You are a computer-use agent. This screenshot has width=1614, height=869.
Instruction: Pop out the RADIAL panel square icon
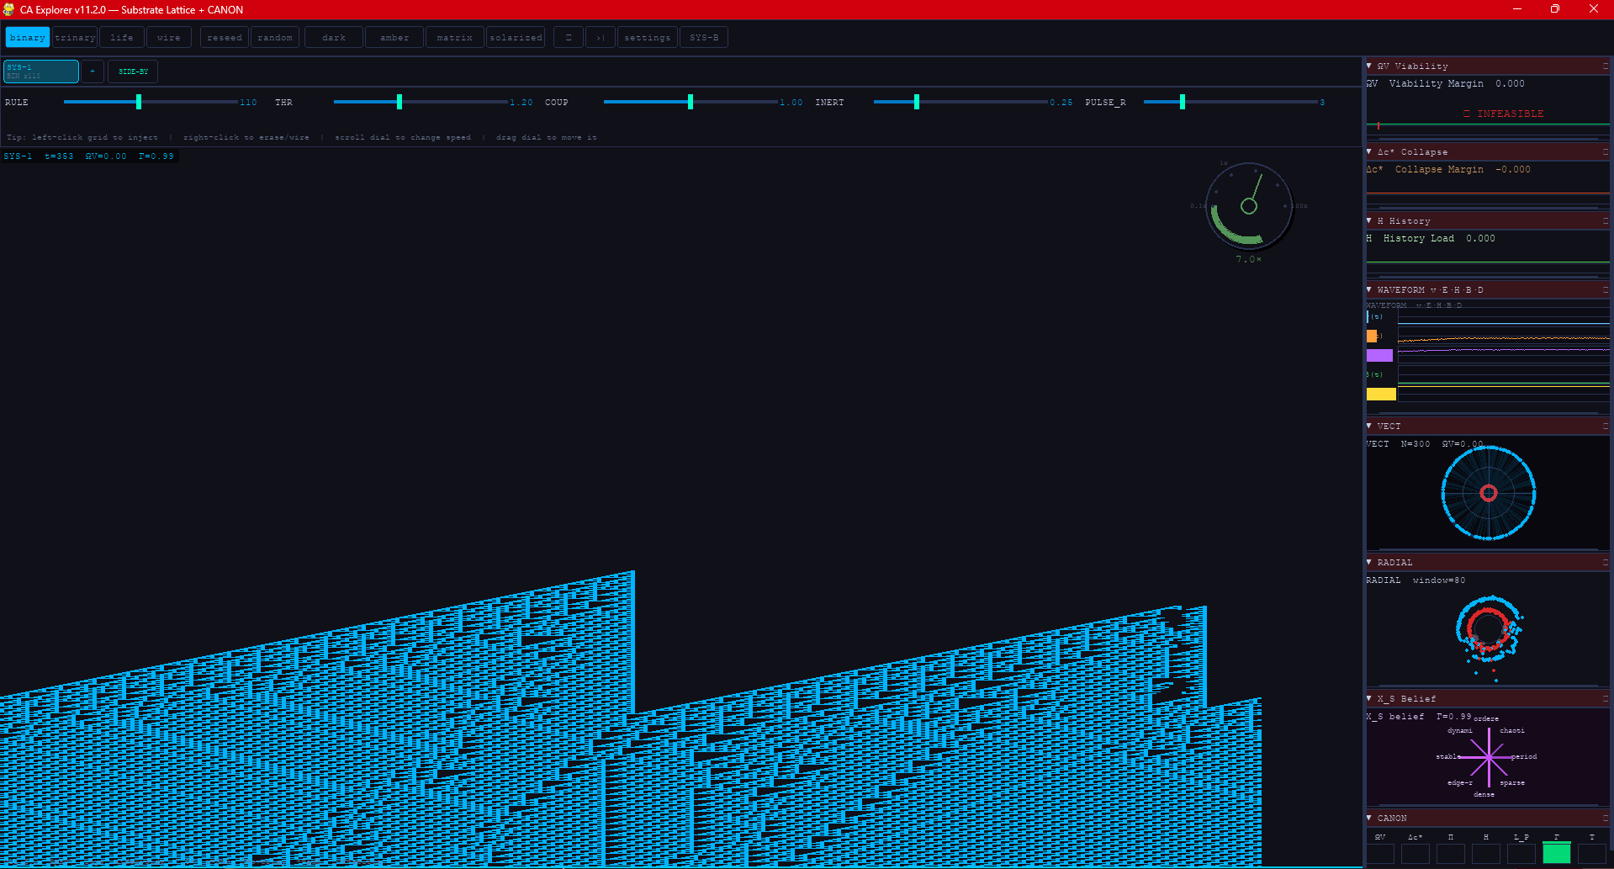pyautogui.click(x=1605, y=562)
